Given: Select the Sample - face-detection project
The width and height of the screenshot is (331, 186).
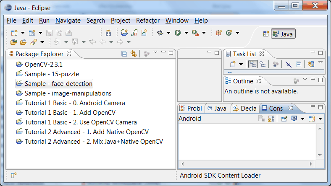Looking at the screenshot, I should click(54, 84).
